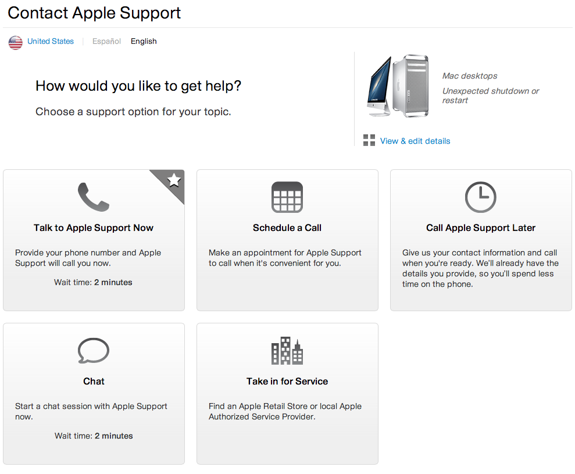Click the clock icon
The width and height of the screenshot is (575, 474).
pos(481,197)
